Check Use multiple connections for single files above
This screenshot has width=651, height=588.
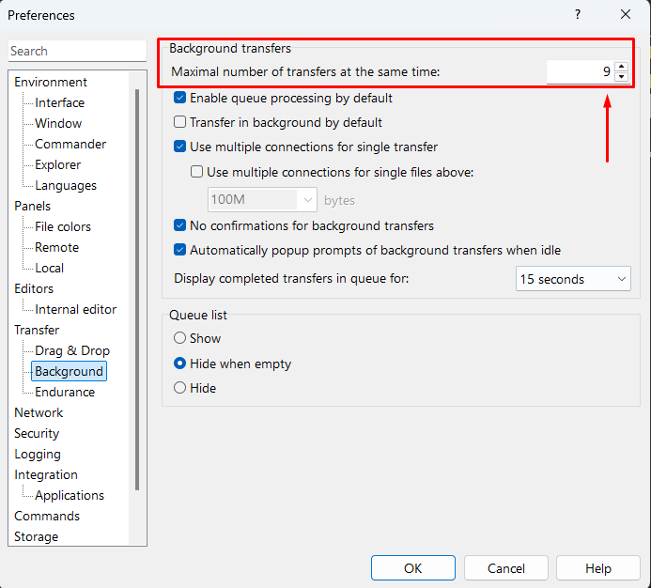pyautogui.click(x=197, y=172)
